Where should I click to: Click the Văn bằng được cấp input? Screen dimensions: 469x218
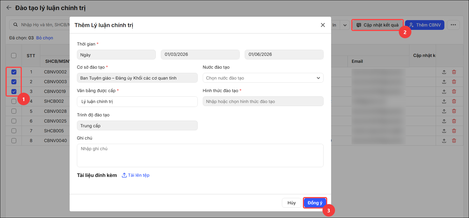coord(137,102)
